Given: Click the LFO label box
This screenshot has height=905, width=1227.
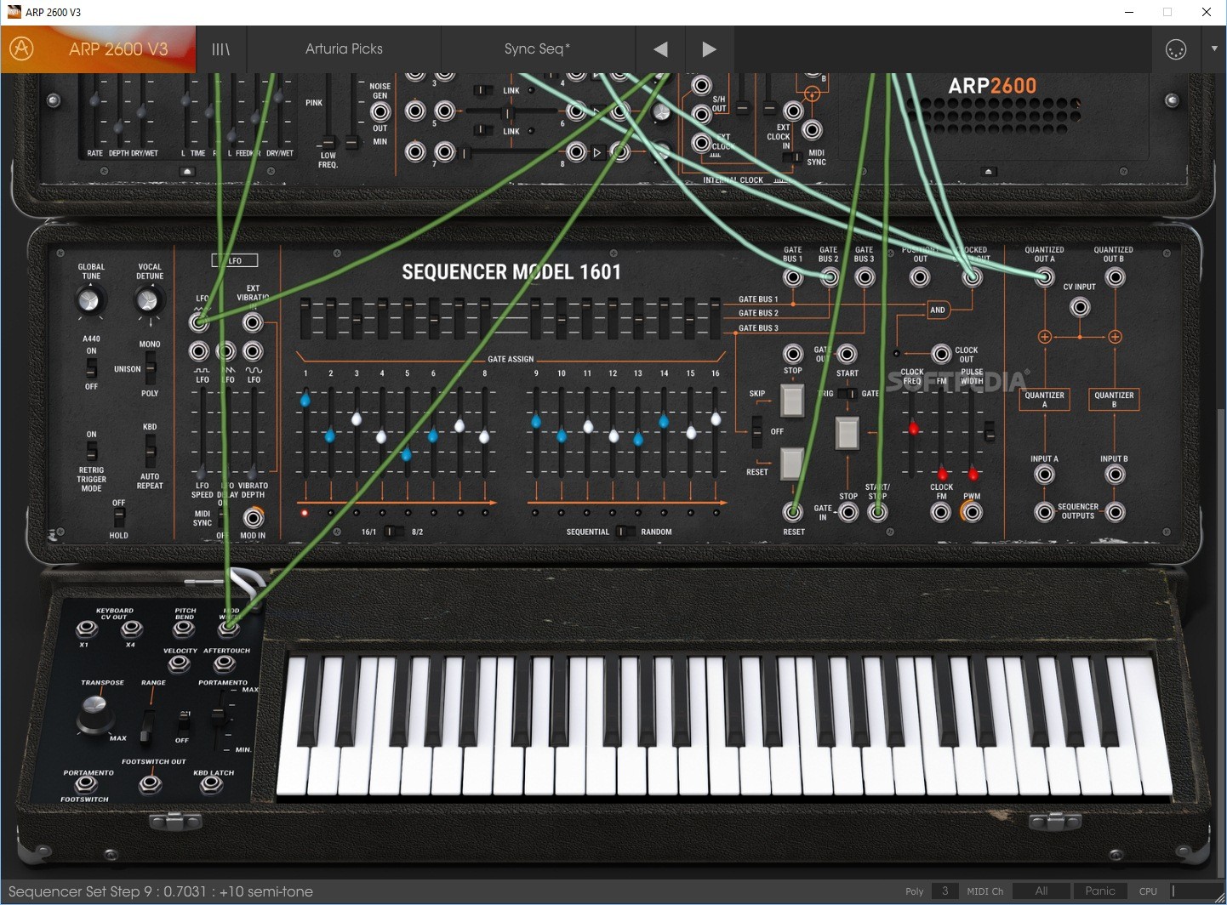Looking at the screenshot, I should point(235,260).
